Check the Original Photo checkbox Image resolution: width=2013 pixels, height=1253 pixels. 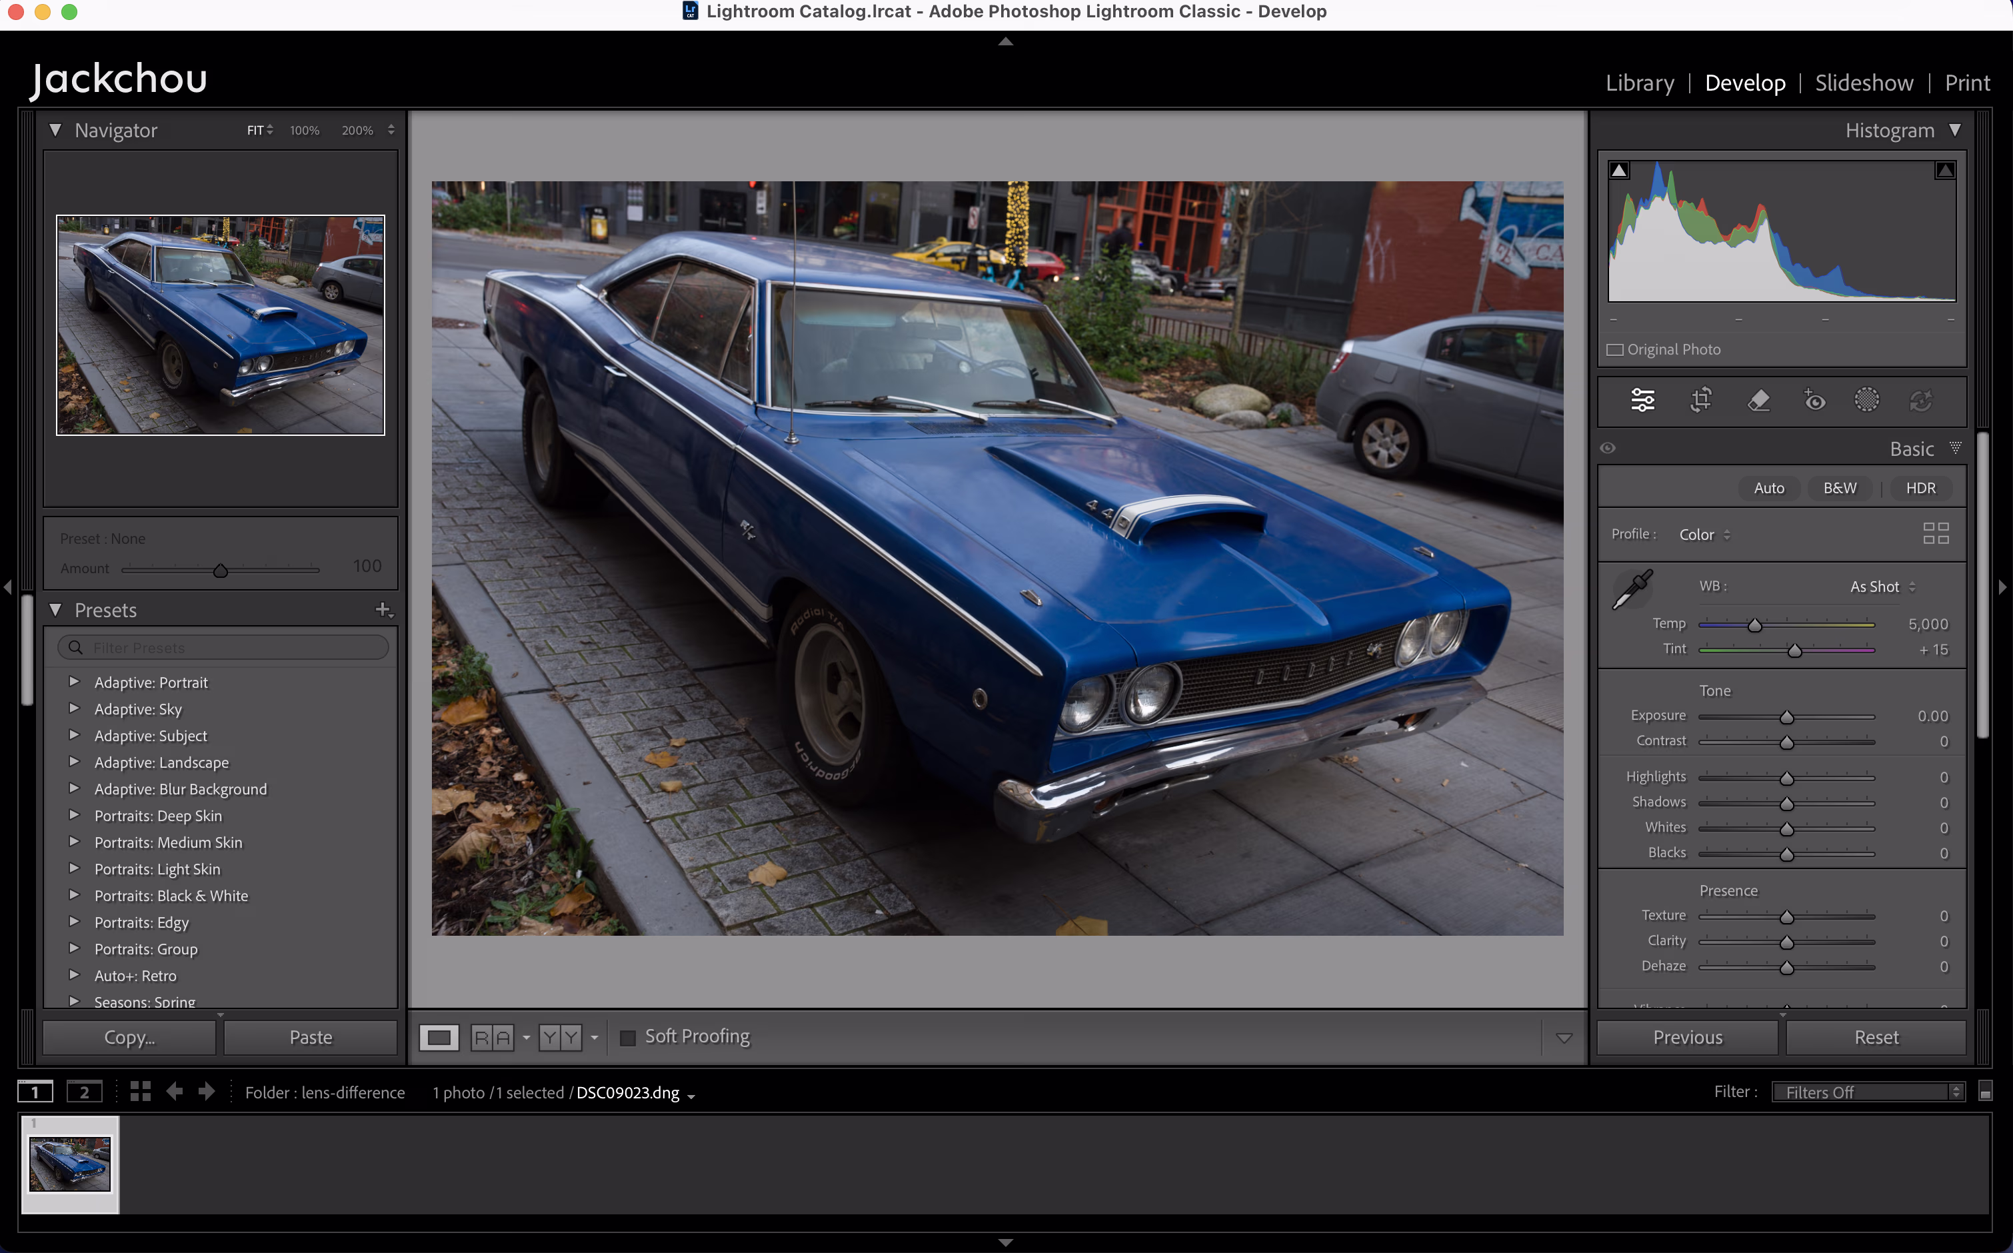[x=1615, y=350]
